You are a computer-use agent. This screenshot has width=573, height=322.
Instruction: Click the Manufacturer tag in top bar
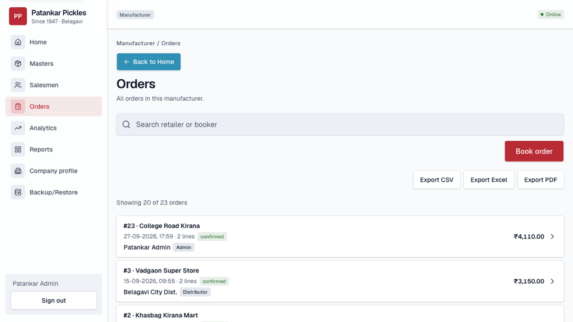point(135,14)
